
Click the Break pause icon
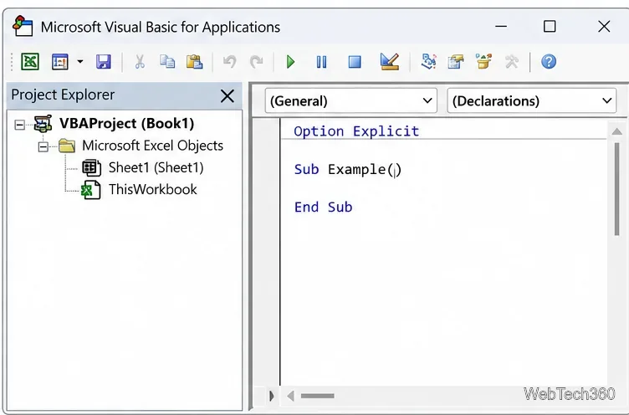(321, 62)
